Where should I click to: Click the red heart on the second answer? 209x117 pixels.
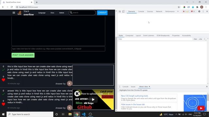4,104
